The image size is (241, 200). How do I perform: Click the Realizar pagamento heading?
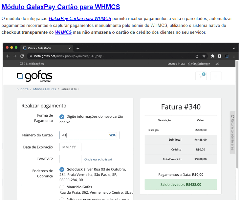[x=44, y=106]
